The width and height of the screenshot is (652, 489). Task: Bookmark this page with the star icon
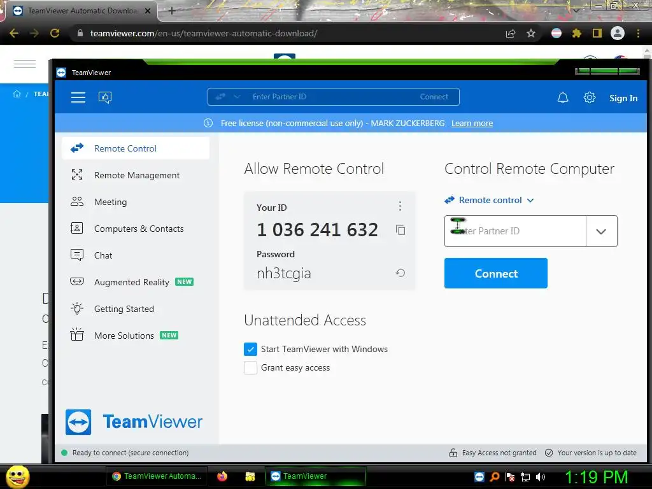(531, 33)
